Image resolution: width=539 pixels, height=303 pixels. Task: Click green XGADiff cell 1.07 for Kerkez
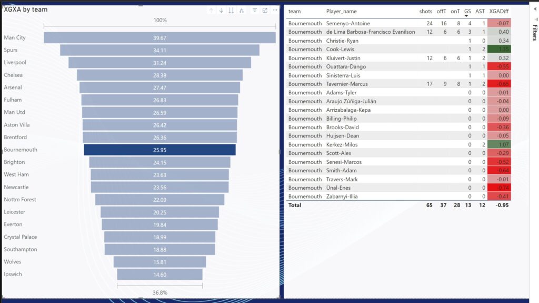(499, 144)
